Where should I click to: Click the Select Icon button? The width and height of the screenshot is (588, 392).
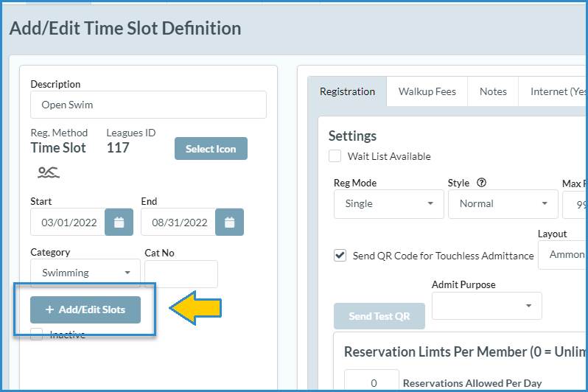pos(211,149)
